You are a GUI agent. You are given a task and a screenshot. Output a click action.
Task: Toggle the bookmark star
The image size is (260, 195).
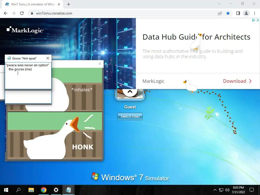tap(228, 13)
